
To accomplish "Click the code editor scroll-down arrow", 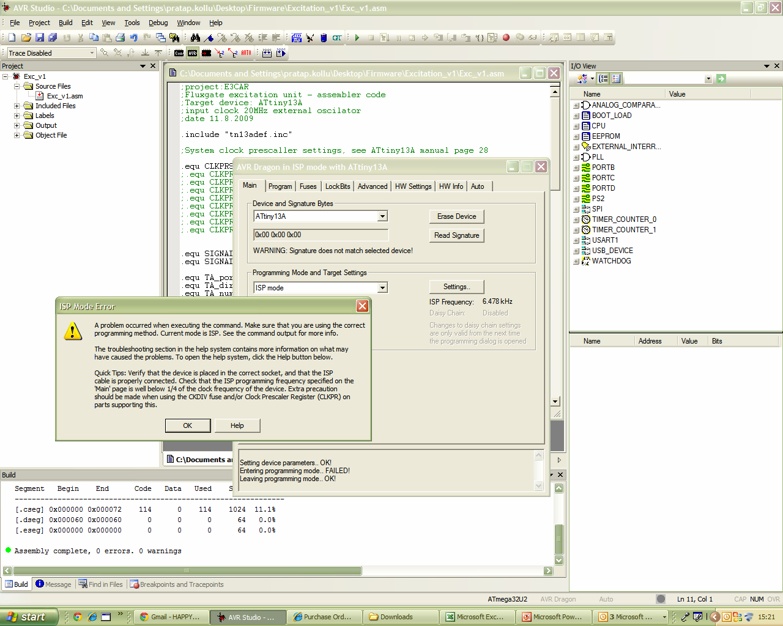I will (x=555, y=402).
